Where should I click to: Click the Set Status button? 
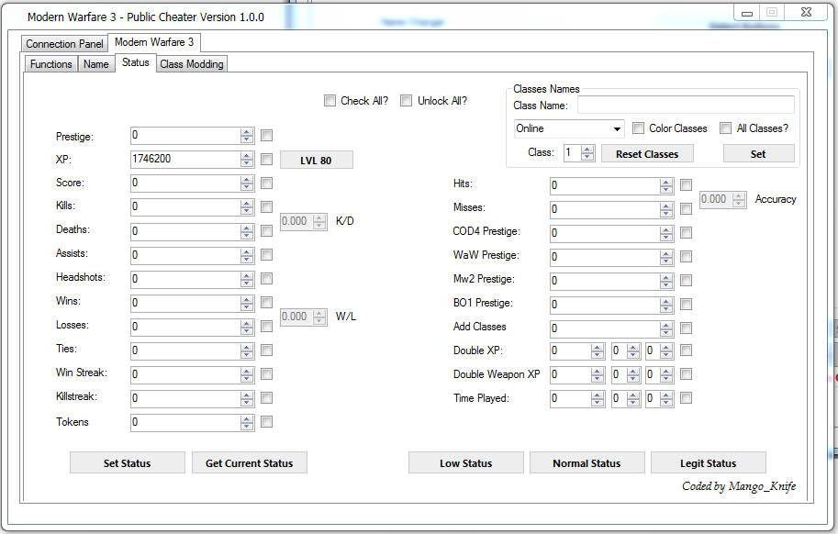click(x=128, y=463)
